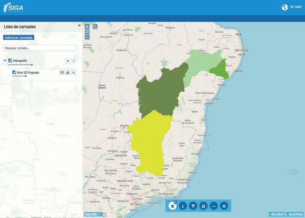Click the coordinates readout -33.34277, -4.37034
Screen dimensions: 305x218
[286, 214]
